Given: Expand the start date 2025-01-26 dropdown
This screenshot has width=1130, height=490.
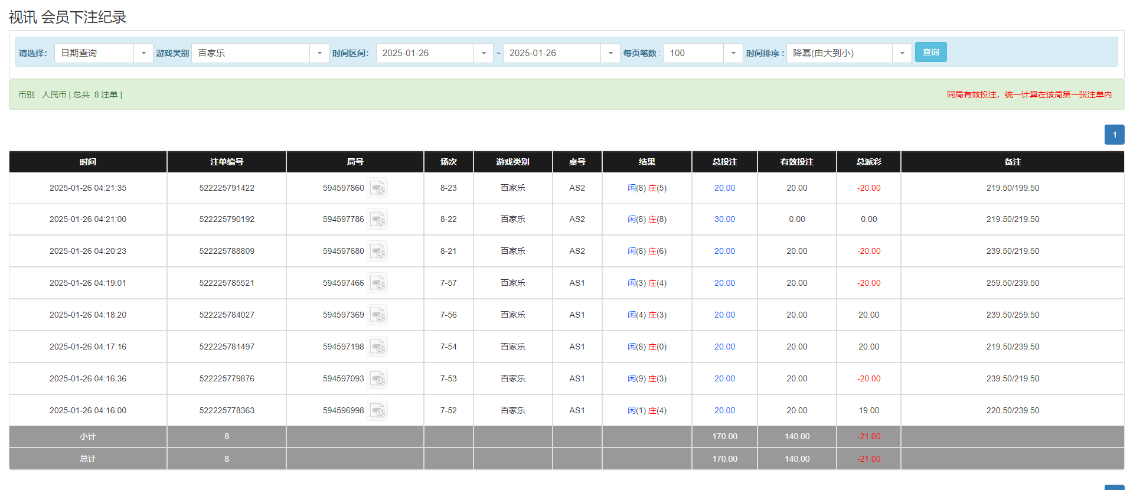Looking at the screenshot, I should (x=483, y=53).
